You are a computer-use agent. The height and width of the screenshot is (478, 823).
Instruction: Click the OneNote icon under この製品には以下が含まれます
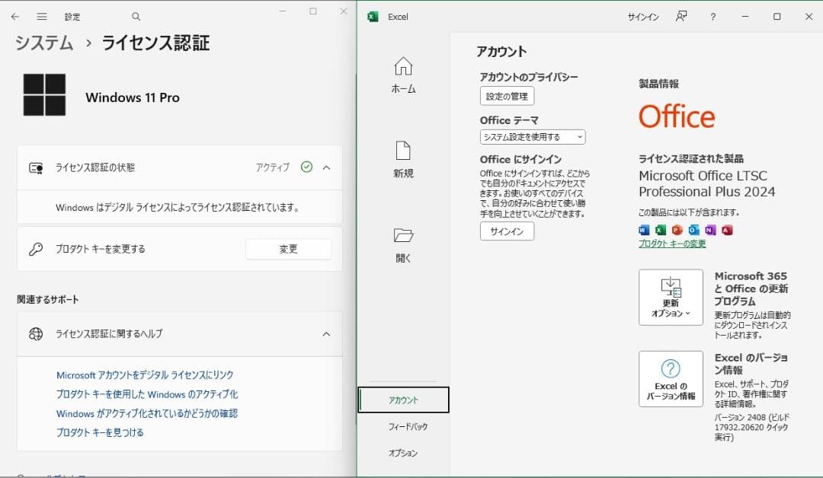click(710, 230)
